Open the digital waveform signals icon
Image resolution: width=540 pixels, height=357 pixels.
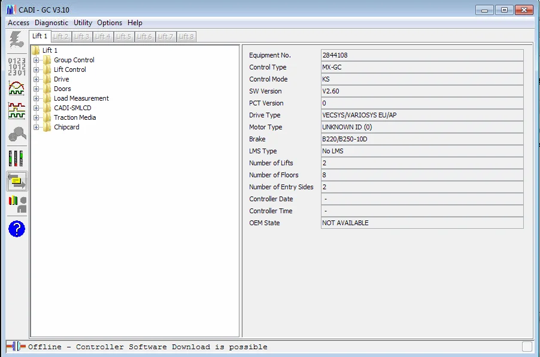[17, 111]
